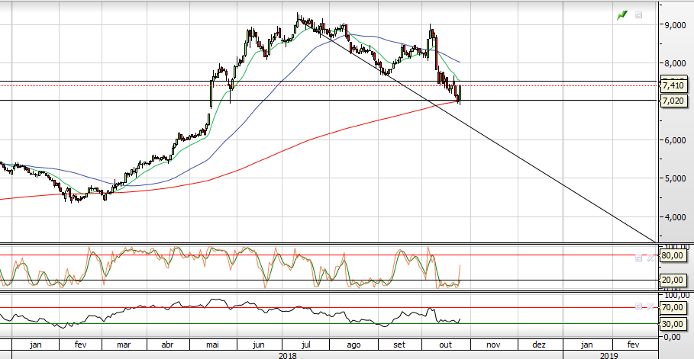Pick the dez month on time axis
Screen dimensions: 694x359
[538, 345]
